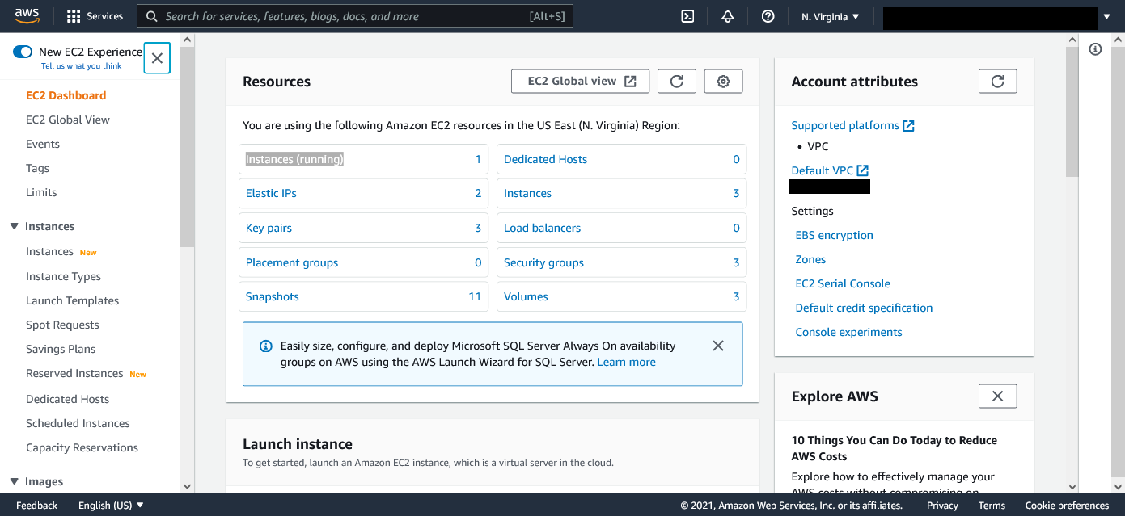1125x516 pixels.
Task: Open Cookie preferences in footer
Action: [1067, 506]
